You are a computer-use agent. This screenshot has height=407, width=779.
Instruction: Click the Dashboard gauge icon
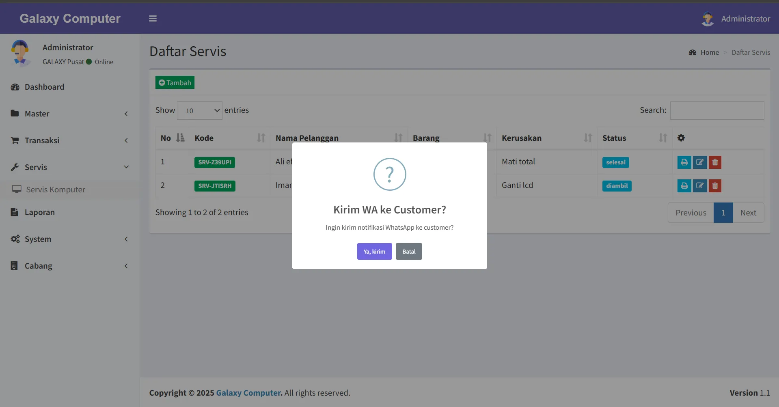[x=15, y=87]
